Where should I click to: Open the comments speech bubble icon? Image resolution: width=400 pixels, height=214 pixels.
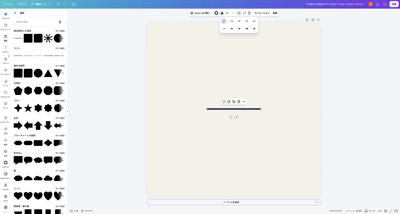tap(385, 4)
